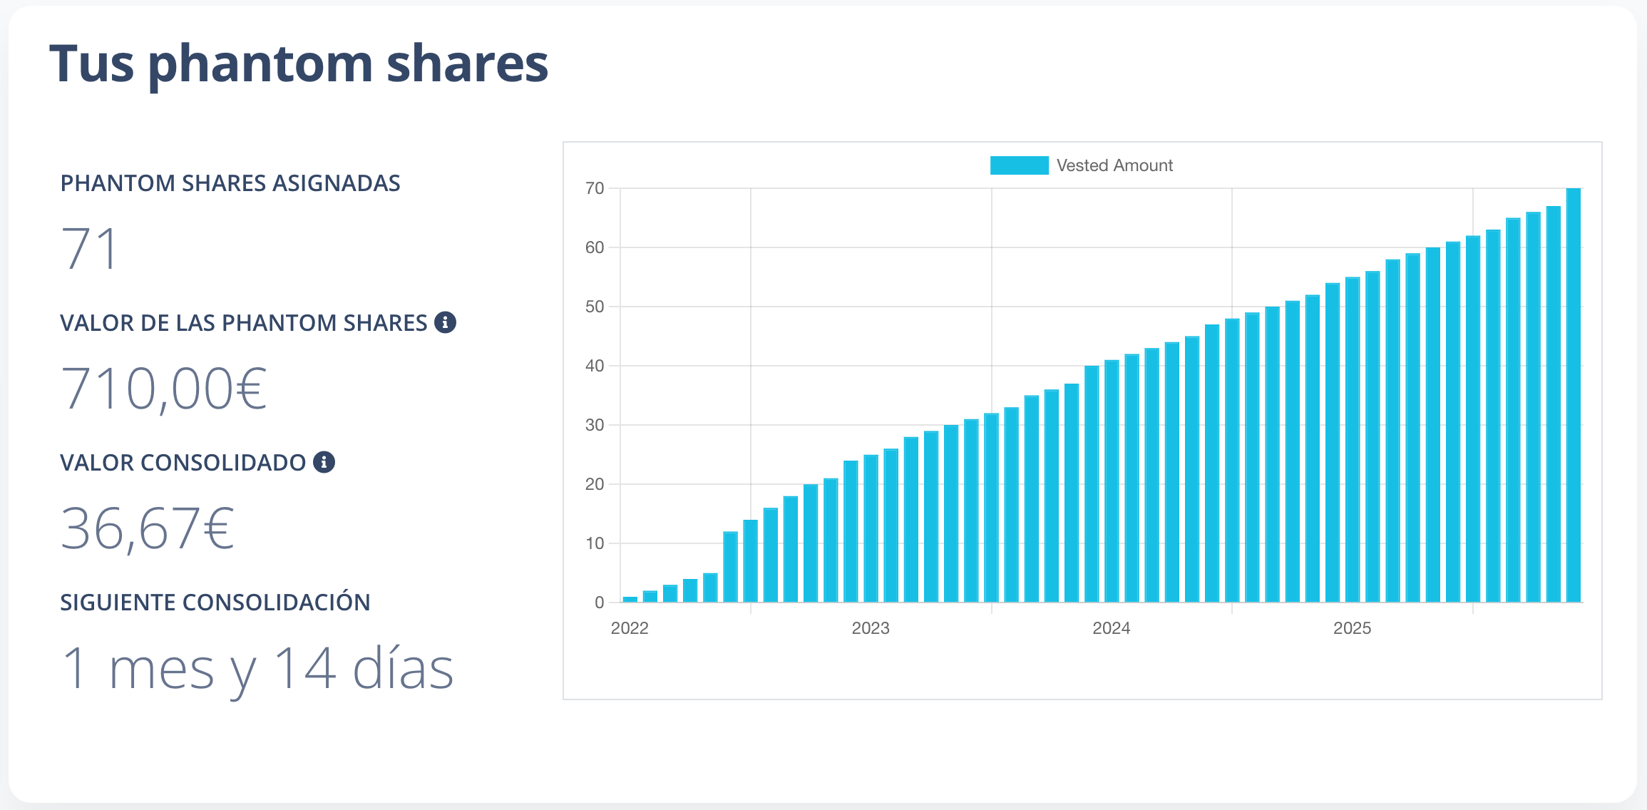Viewport: 1647px width, 810px height.
Task: Click the 710,00€ phantom shares value
Action: click(164, 389)
